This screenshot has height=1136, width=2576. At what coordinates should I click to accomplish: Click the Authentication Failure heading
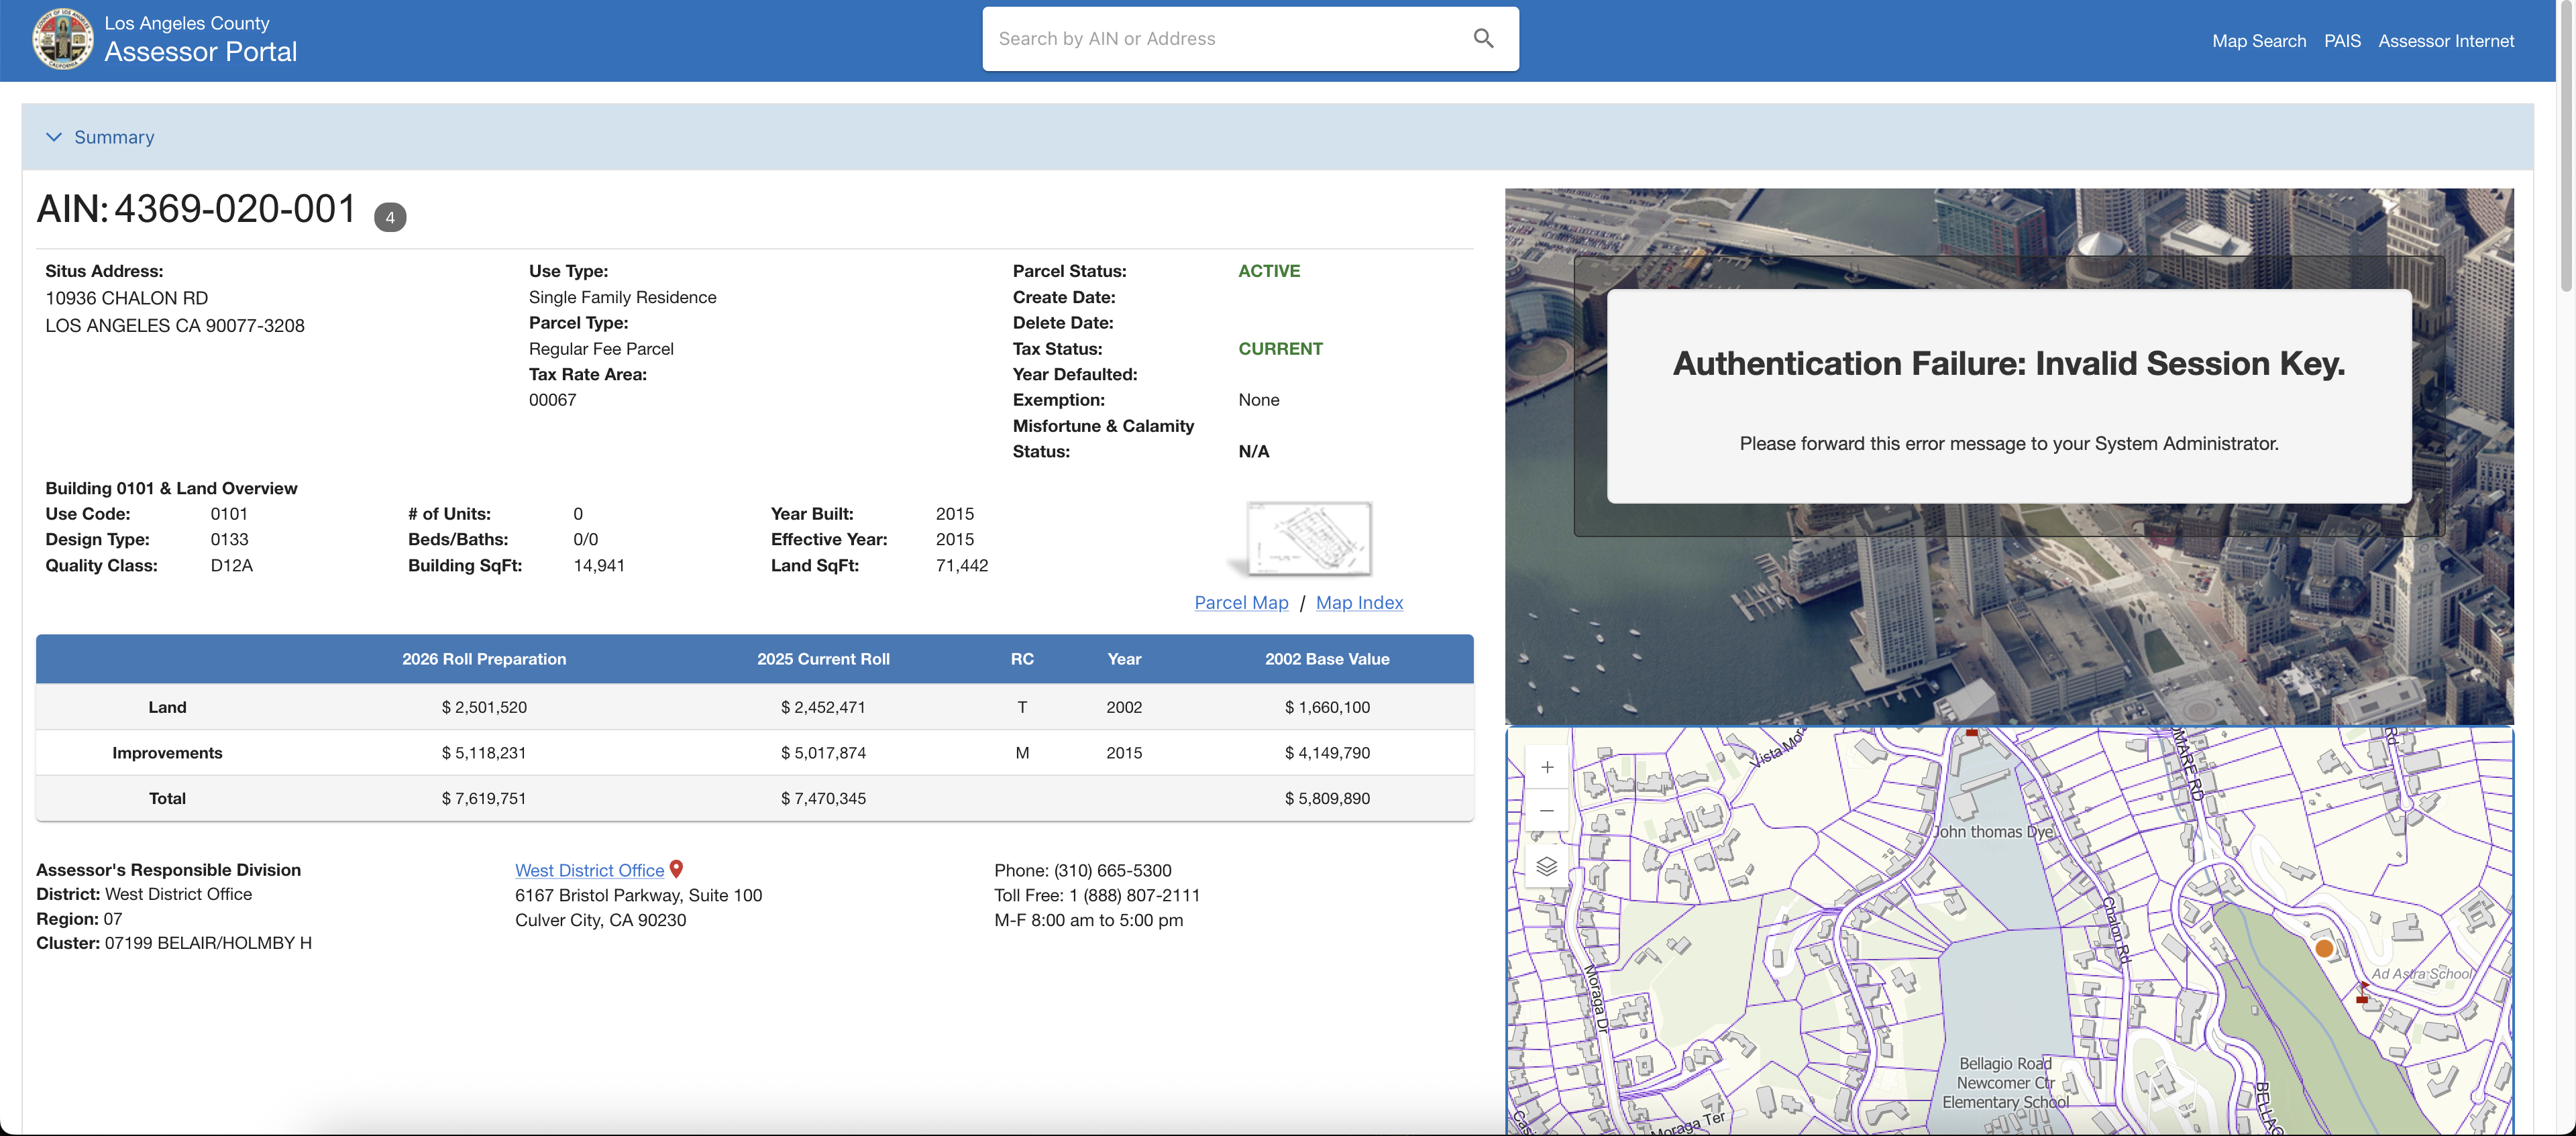(x=2008, y=363)
